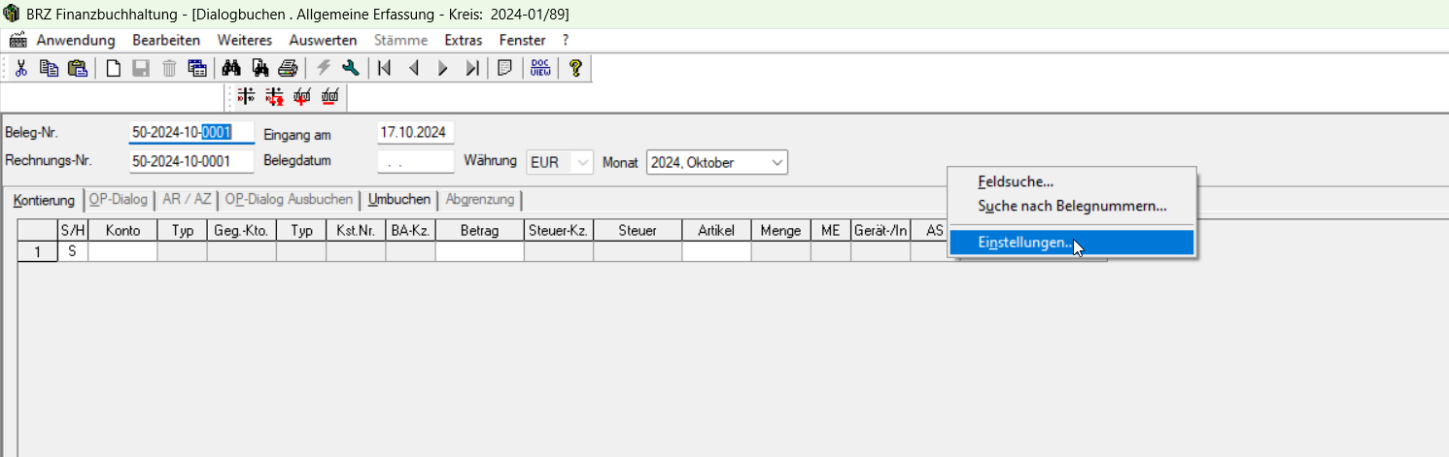This screenshot has height=457, width=1449.
Task: Go to the next record
Action: tap(442, 68)
